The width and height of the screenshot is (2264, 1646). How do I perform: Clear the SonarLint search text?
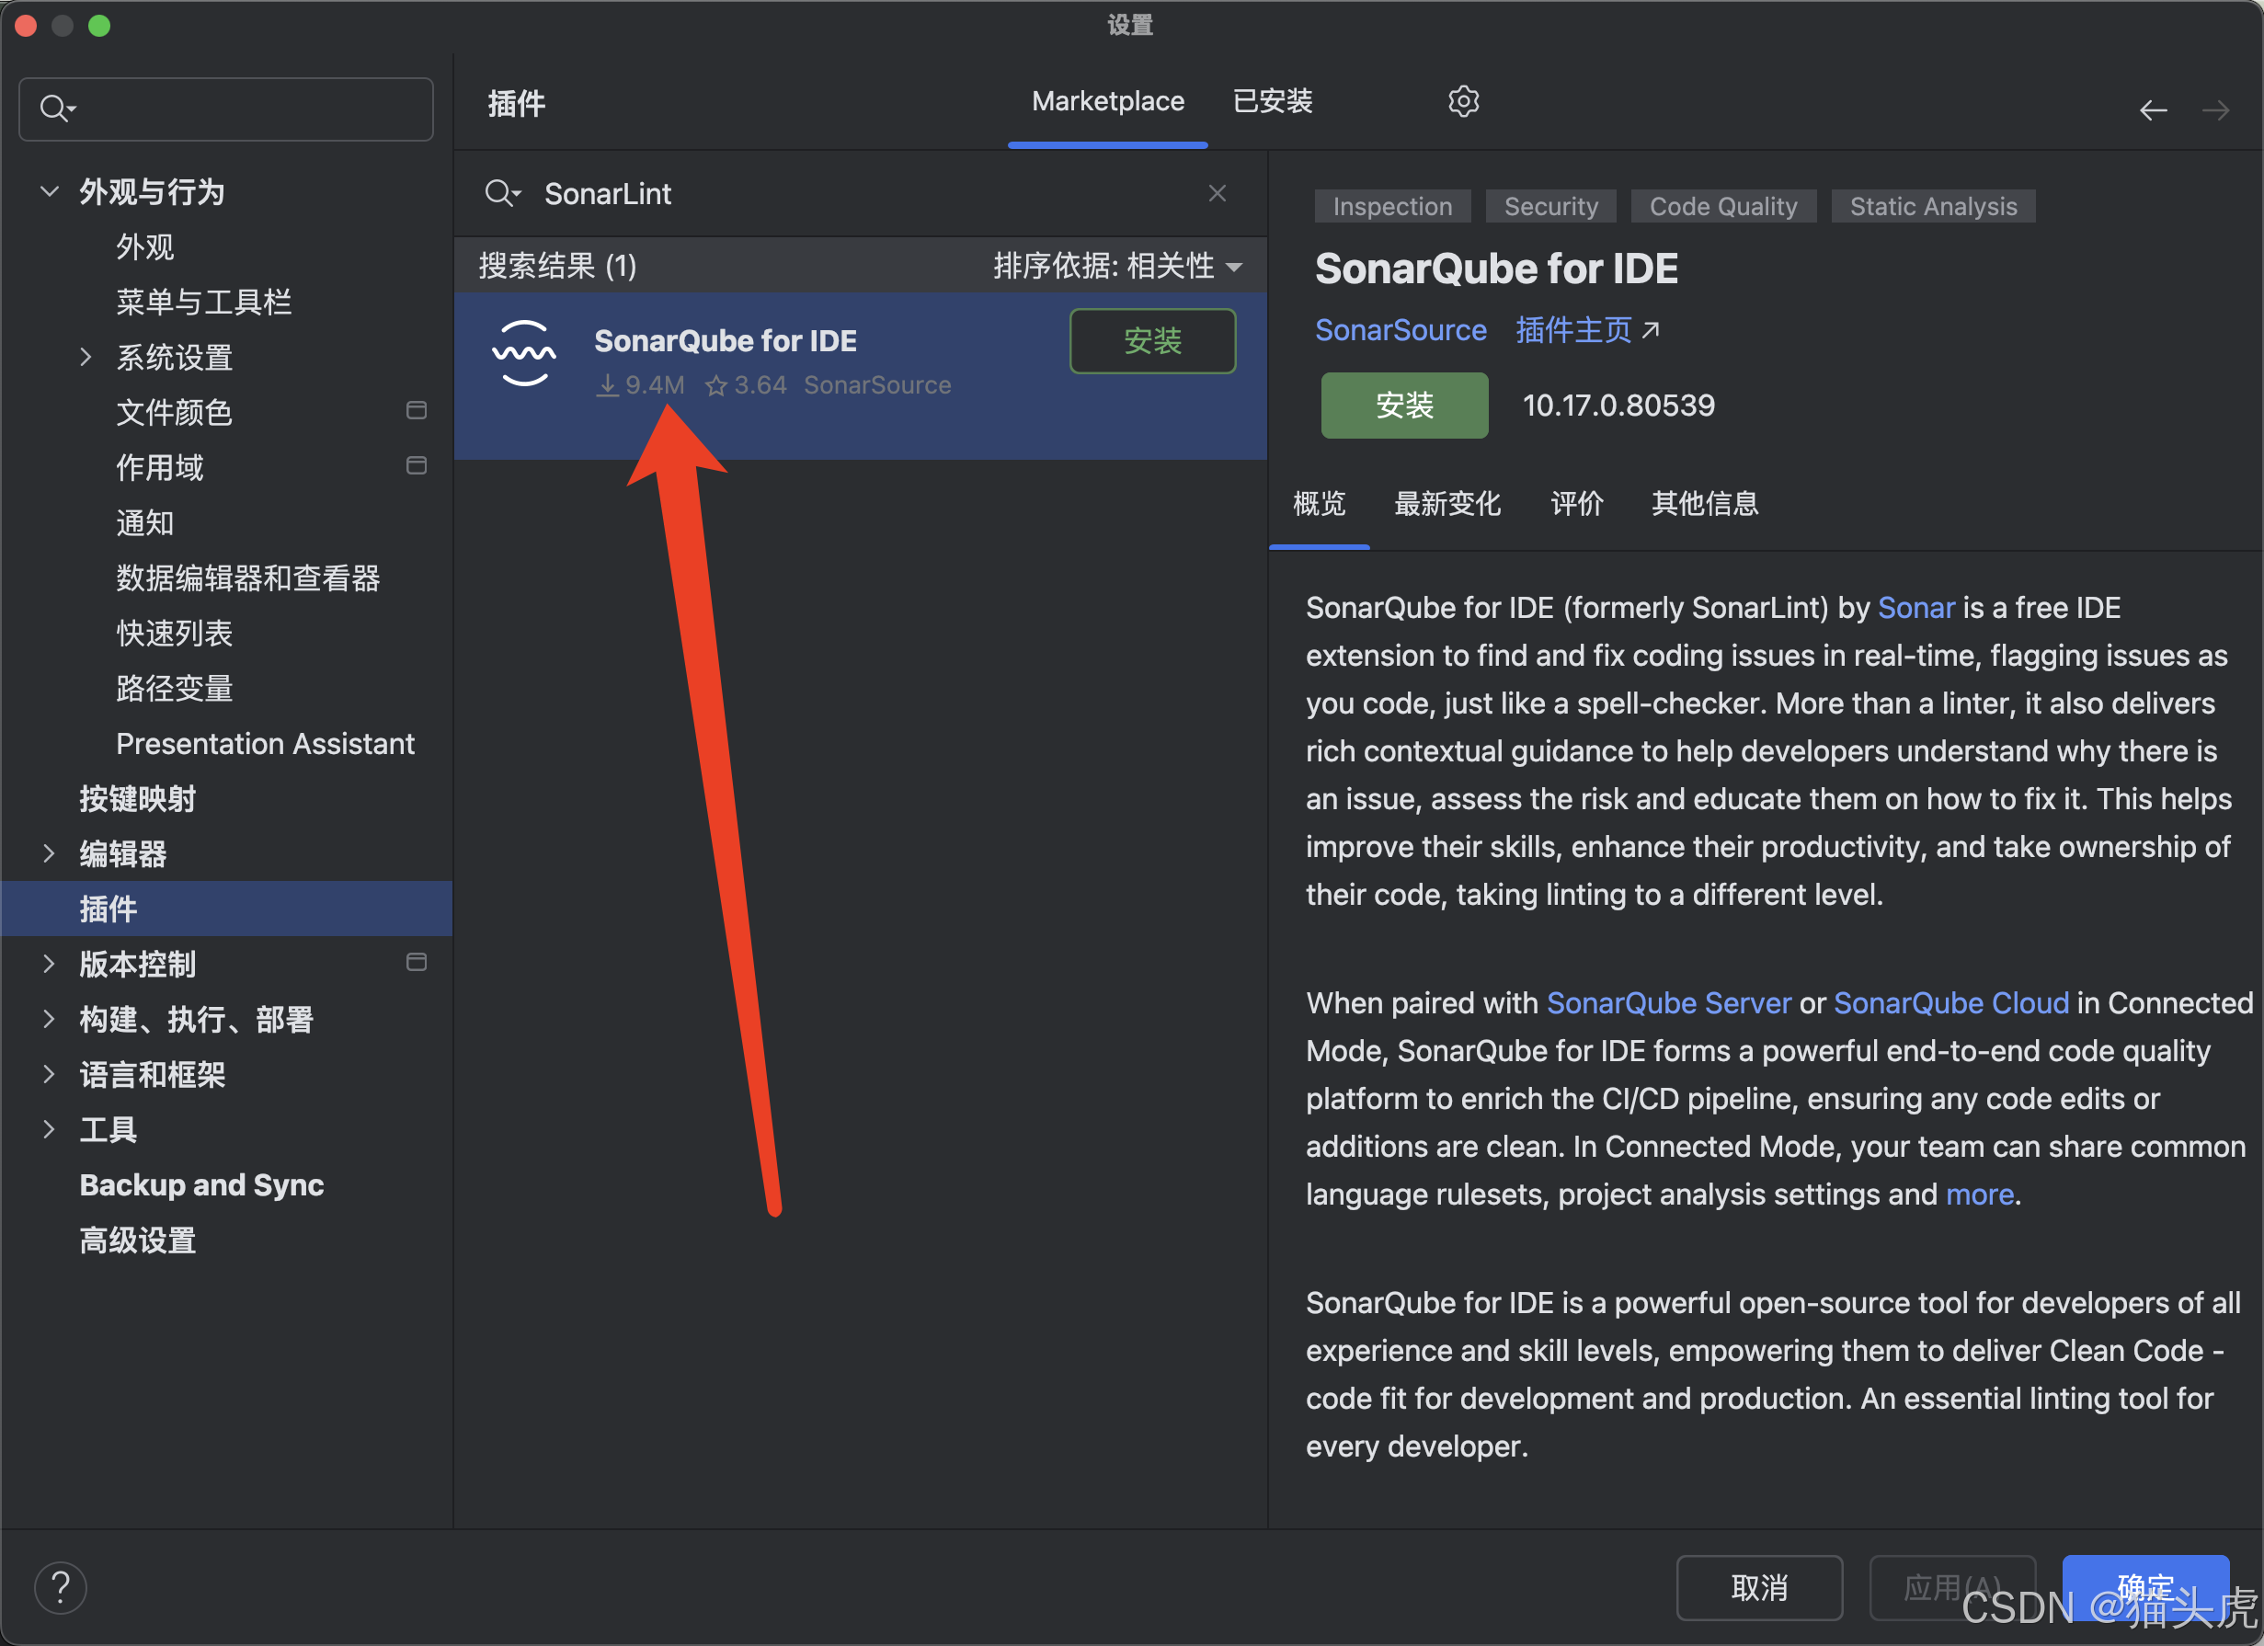(1217, 194)
